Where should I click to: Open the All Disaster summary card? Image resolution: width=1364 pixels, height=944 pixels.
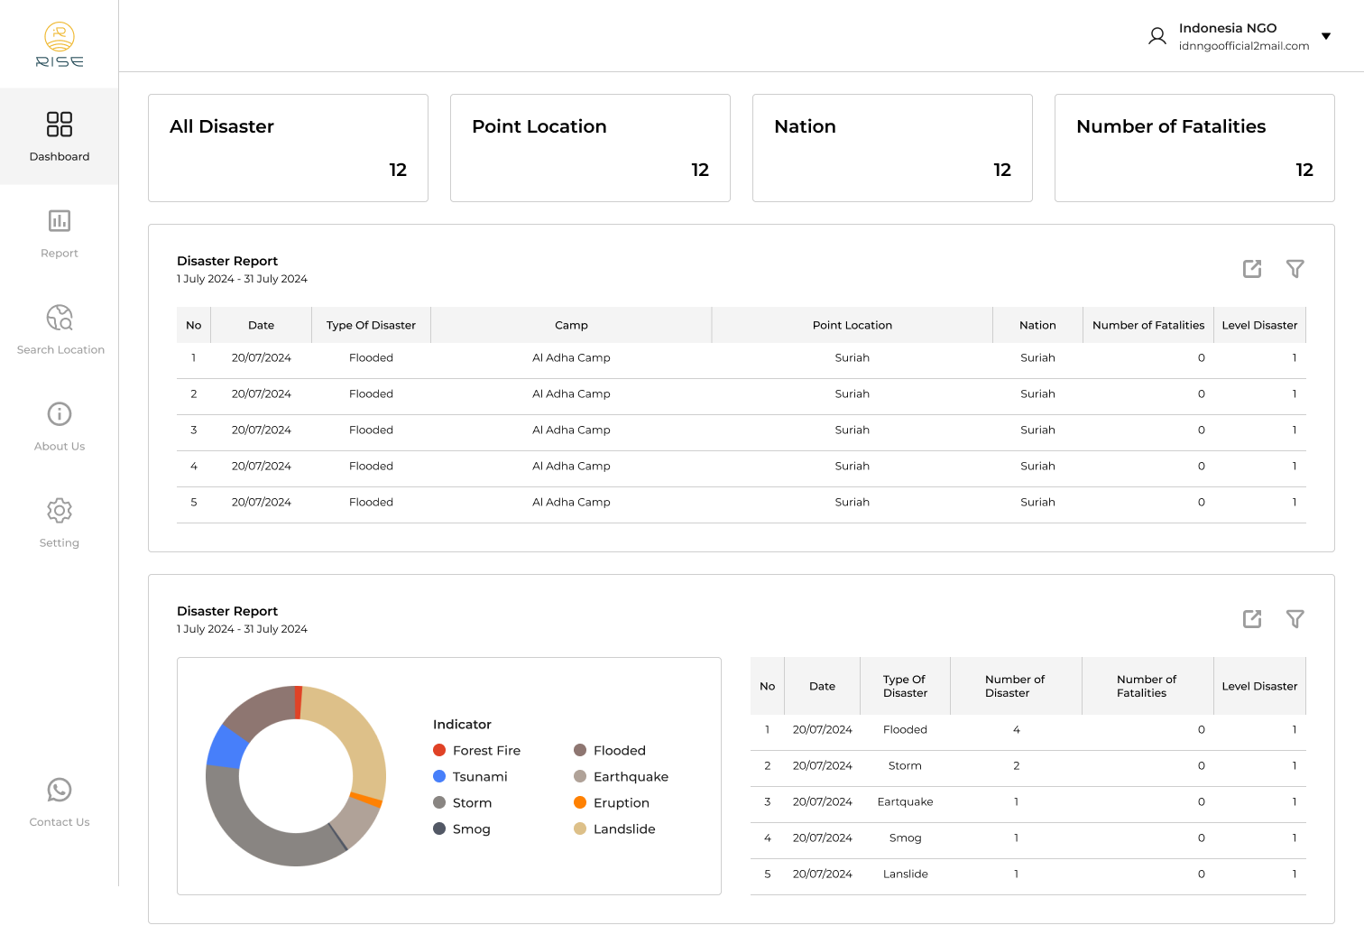tap(288, 148)
